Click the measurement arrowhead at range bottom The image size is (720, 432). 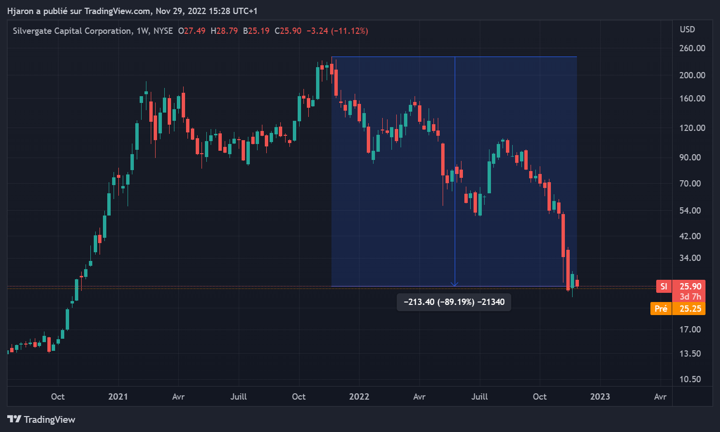454,284
